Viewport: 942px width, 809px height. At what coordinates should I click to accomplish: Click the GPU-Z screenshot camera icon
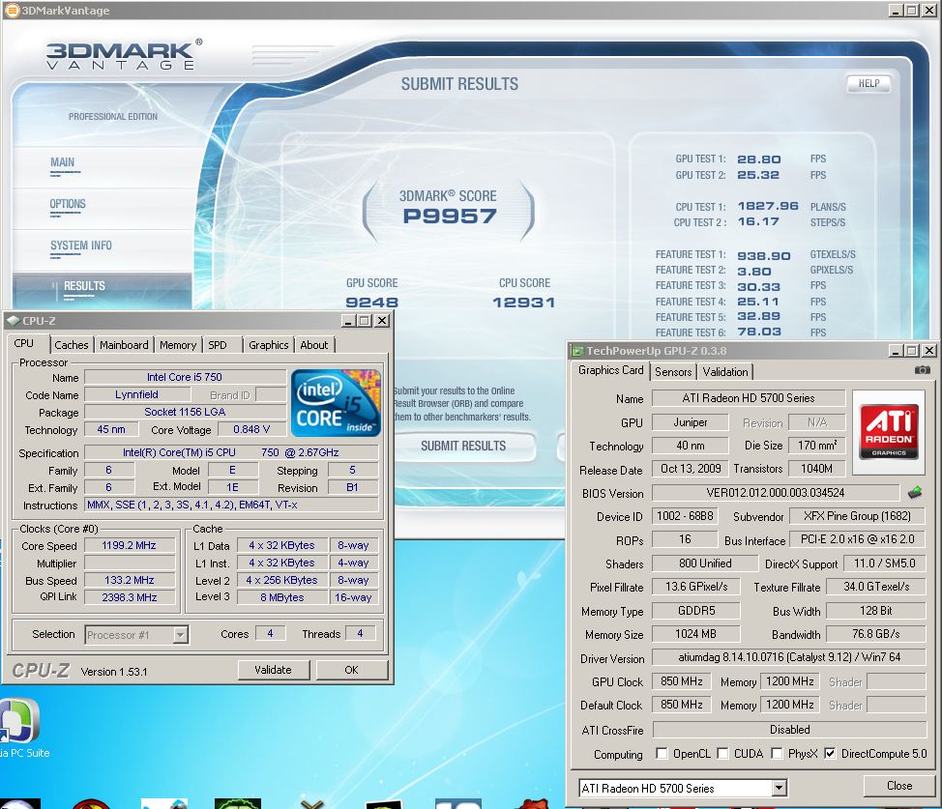click(923, 370)
